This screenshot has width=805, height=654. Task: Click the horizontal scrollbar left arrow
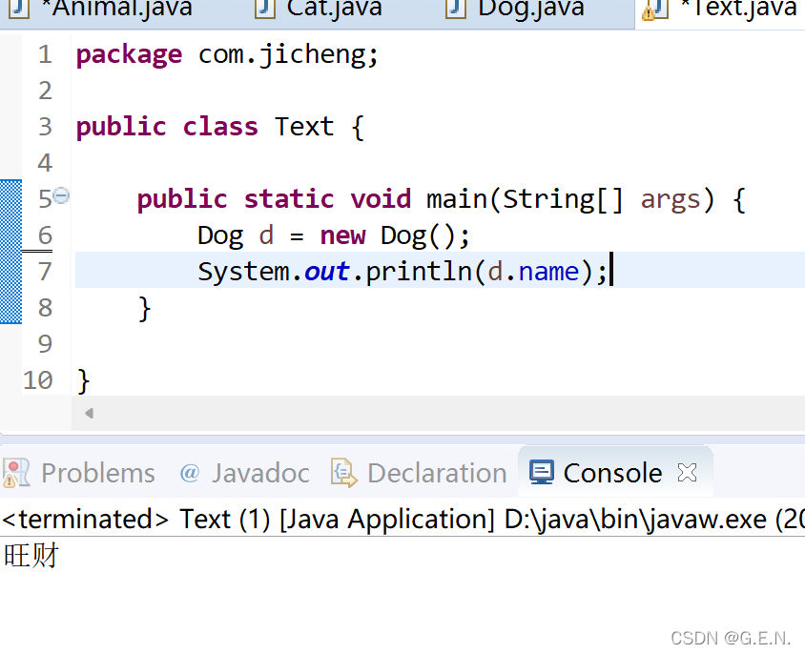89,413
